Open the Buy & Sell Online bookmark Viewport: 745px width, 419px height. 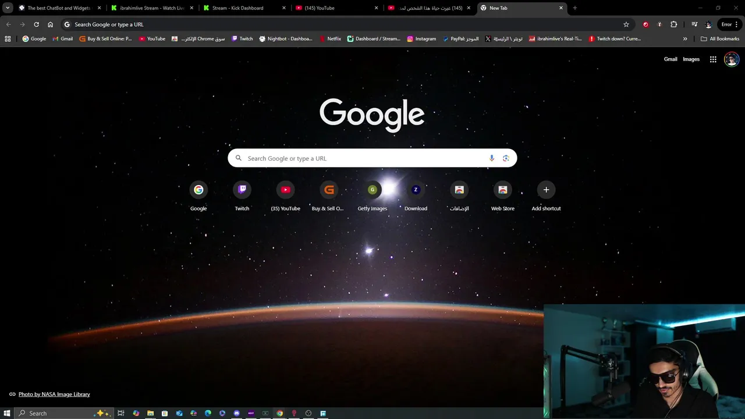pos(106,39)
